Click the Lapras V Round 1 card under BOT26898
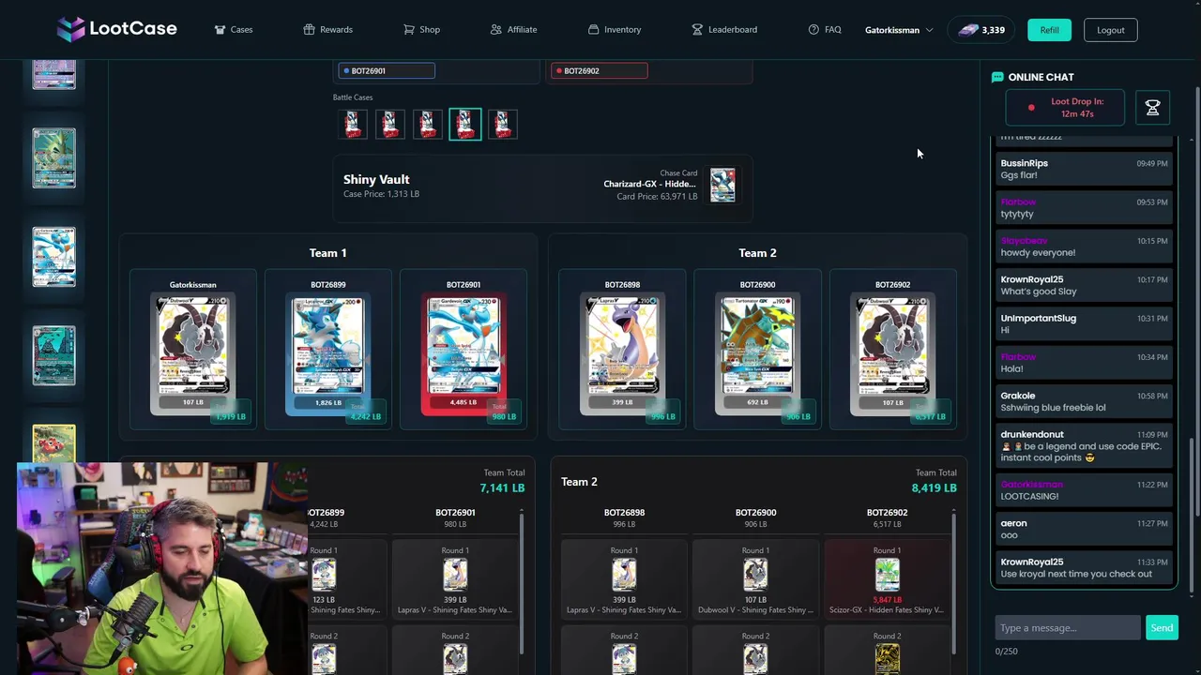The image size is (1201, 675). (624, 575)
